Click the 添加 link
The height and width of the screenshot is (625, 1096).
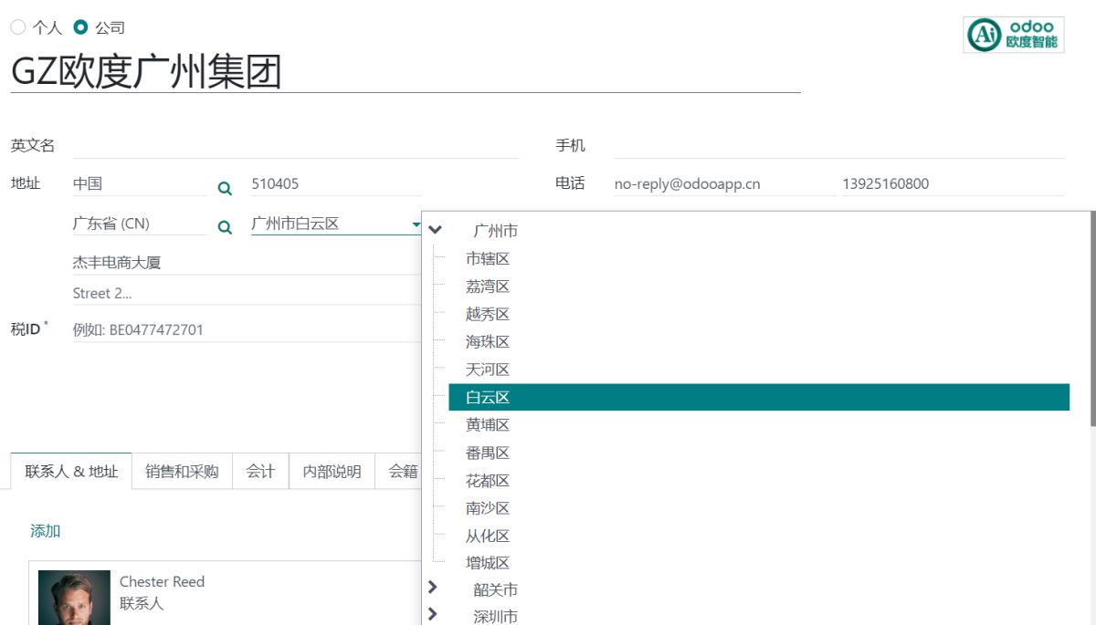click(46, 531)
